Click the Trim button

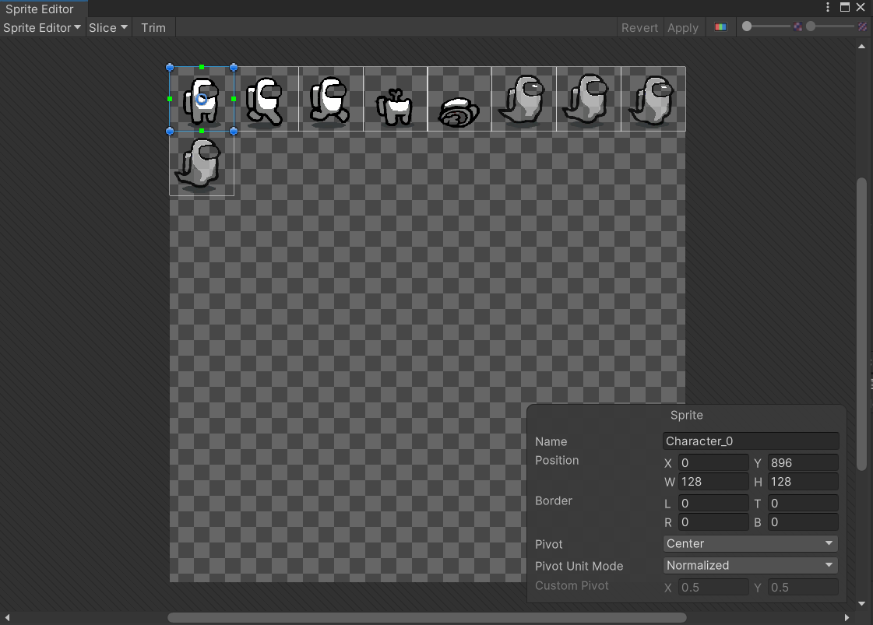(x=153, y=27)
